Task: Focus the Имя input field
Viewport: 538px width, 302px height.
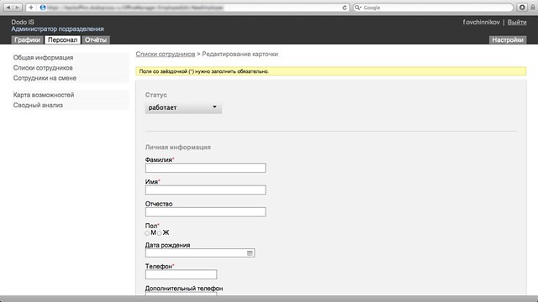Action: [x=205, y=190]
